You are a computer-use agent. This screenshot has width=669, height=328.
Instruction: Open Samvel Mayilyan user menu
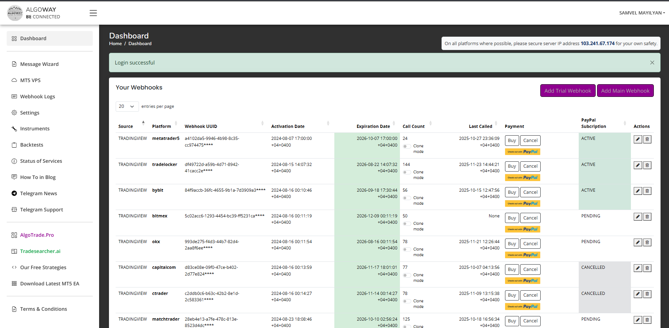tap(642, 13)
